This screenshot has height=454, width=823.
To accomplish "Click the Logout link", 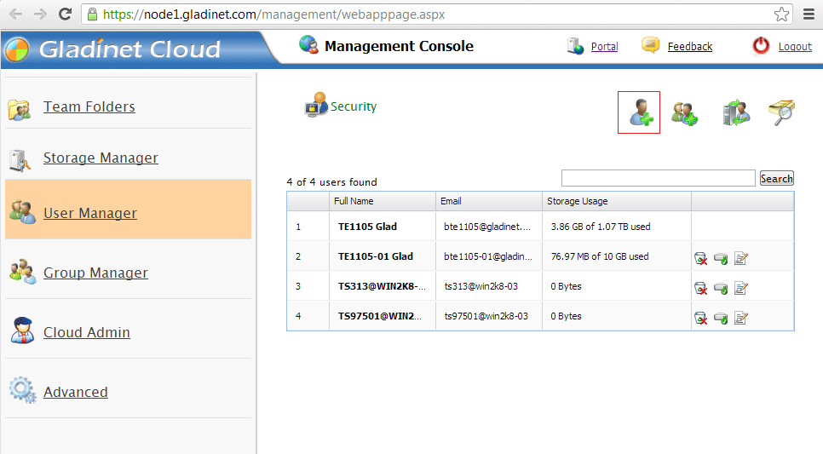I will 795,46.
